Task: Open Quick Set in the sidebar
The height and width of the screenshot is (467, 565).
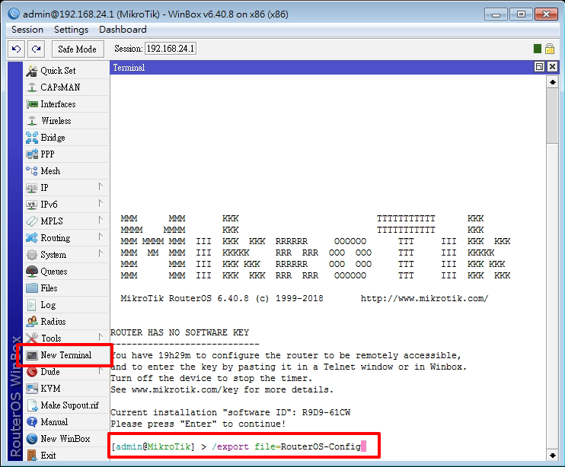Action: tap(66, 71)
